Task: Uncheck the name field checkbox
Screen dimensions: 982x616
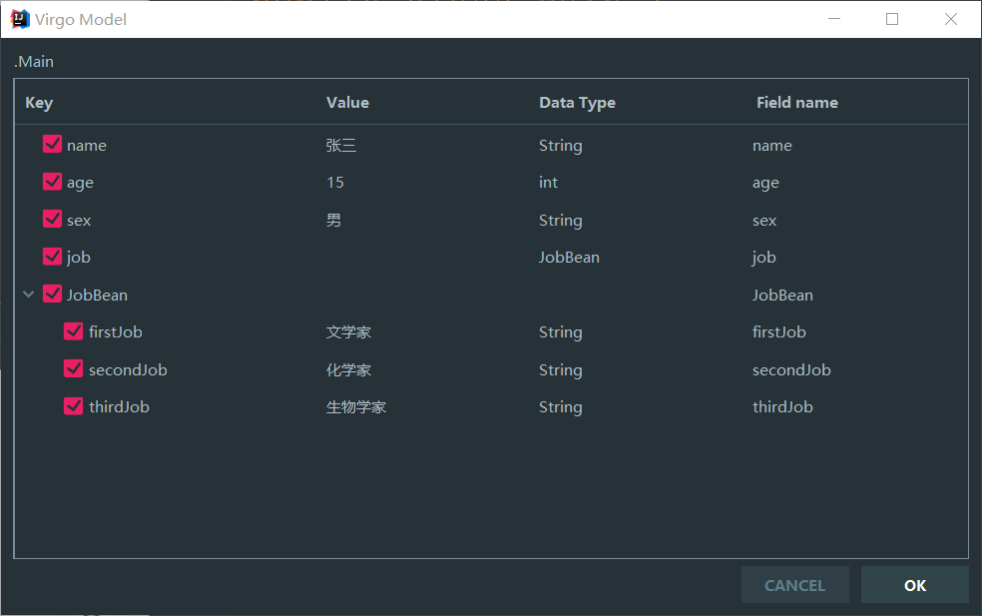Action: (52, 144)
